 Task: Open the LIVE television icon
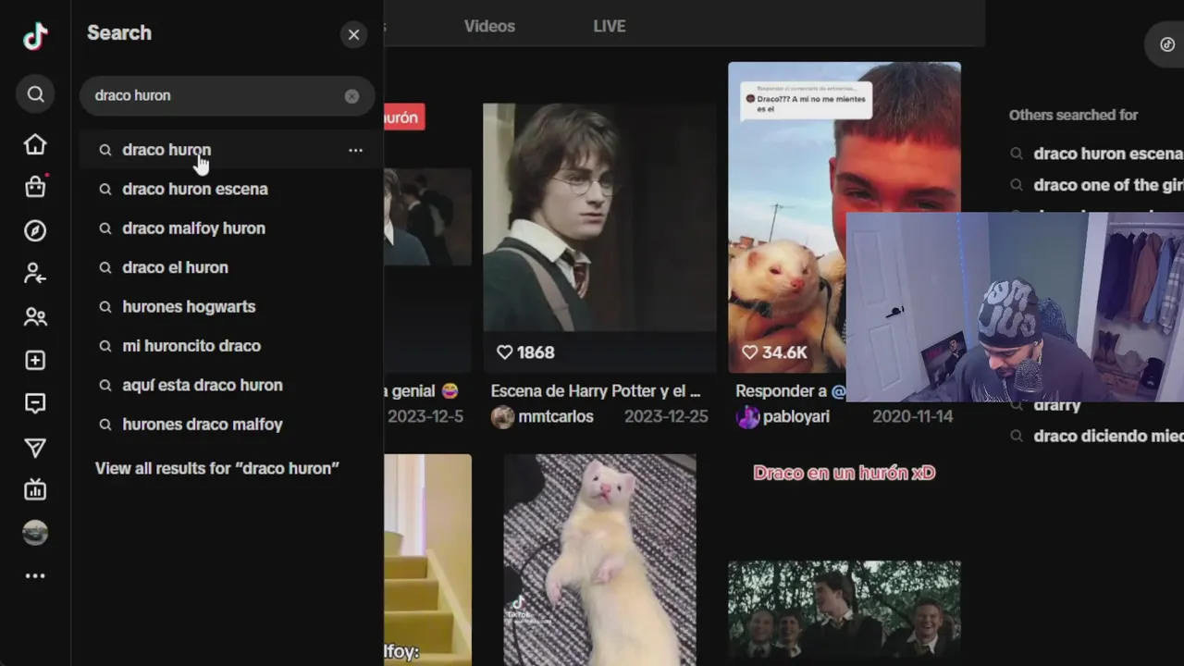click(35, 489)
